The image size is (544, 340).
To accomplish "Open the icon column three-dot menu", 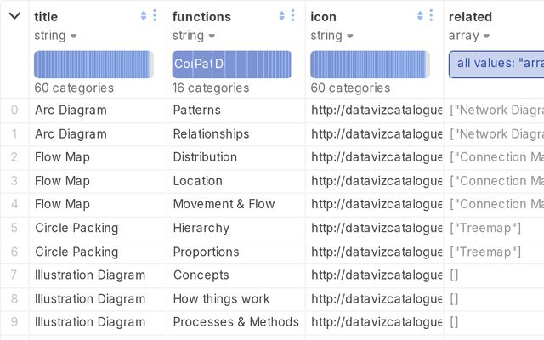I will (432, 15).
